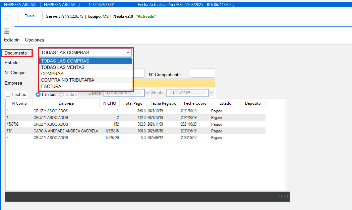Open the Hasta date picker arrow
This screenshot has width=352, height=210.
pyautogui.click(x=212, y=93)
